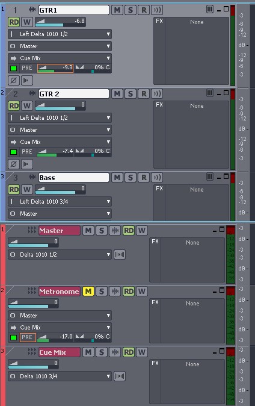Viewport: 255px width, 406px height.
Task: Solo the GTR 2 track
Action: pos(131,94)
